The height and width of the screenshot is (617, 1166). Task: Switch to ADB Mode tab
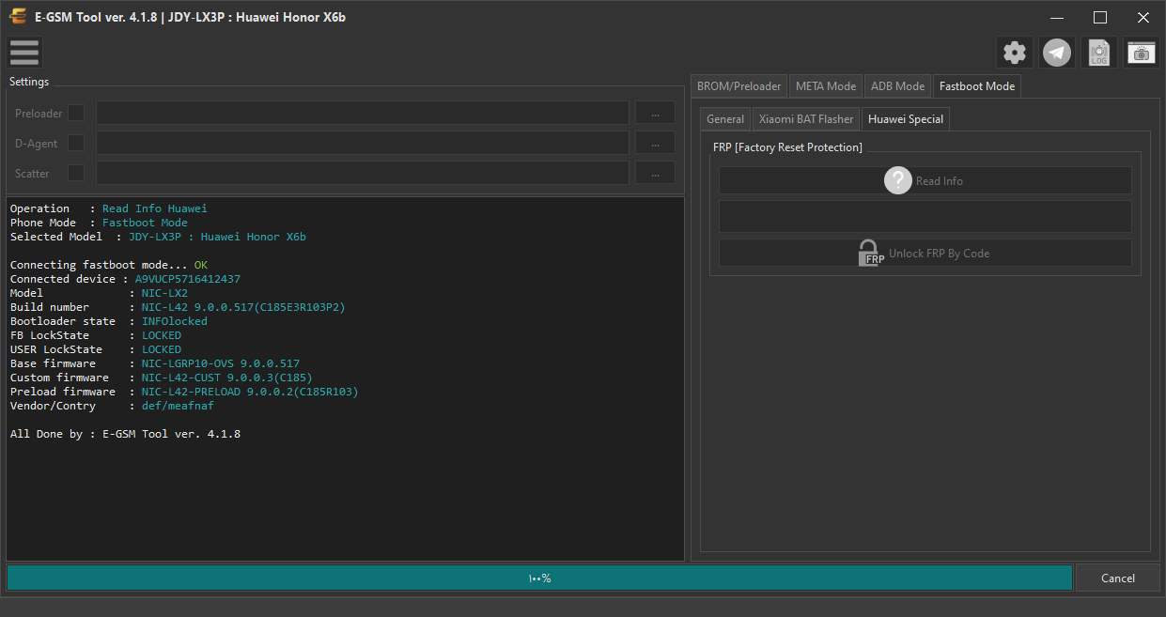click(x=897, y=85)
